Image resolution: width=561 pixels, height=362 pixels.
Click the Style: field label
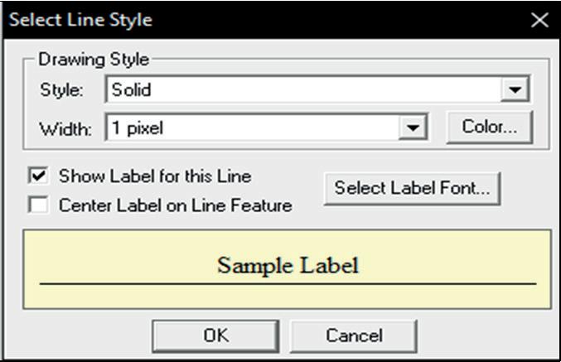[60, 91]
